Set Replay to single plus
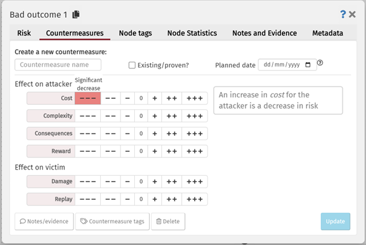This screenshot has width=366, height=245. [x=155, y=199]
